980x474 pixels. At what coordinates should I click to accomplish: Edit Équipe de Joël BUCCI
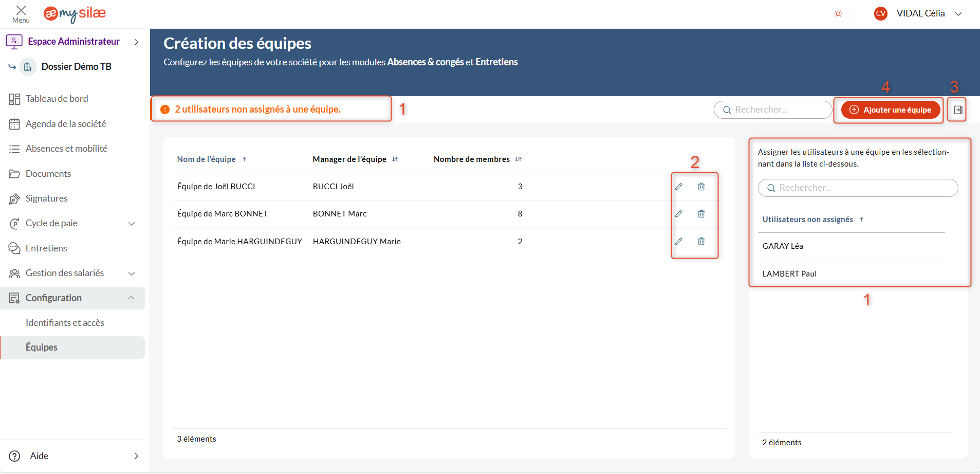[x=679, y=187]
